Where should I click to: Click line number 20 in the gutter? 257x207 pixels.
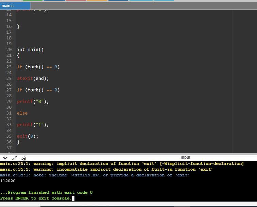coord(9,50)
